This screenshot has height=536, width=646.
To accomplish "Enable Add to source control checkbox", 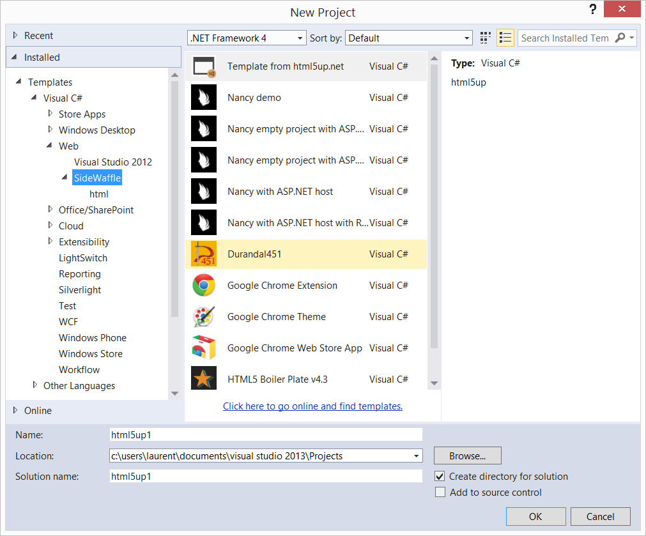I will 440,493.
